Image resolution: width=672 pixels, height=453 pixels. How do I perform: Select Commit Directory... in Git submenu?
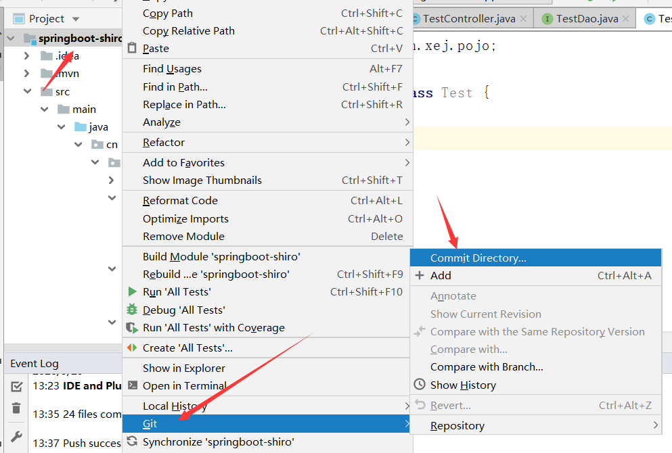[535, 258]
